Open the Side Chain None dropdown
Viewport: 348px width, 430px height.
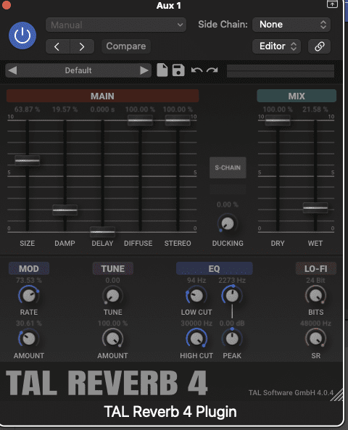[x=291, y=25]
